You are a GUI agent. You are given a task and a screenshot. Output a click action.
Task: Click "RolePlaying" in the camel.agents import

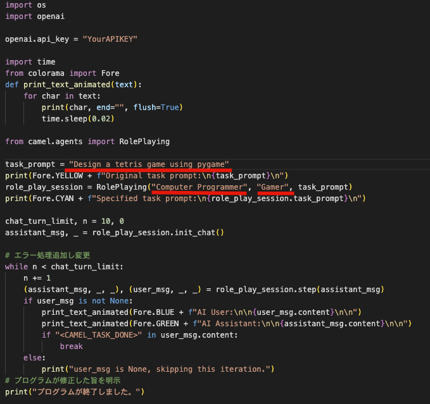144,142
